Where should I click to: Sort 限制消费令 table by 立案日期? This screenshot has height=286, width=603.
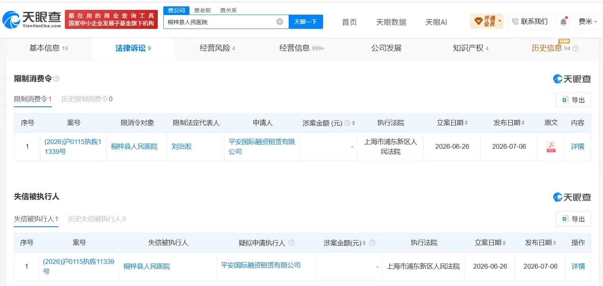pyautogui.click(x=466, y=123)
